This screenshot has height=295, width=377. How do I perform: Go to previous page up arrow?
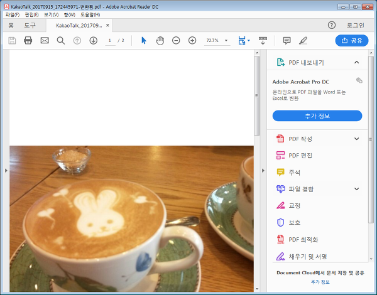coord(77,40)
